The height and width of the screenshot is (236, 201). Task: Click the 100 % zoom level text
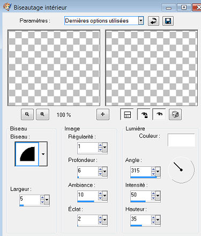pyautogui.click(x=64, y=115)
